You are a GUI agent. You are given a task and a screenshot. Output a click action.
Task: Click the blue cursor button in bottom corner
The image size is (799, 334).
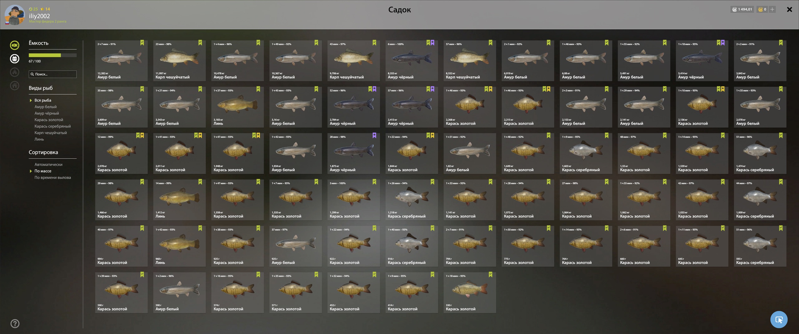coord(779,319)
